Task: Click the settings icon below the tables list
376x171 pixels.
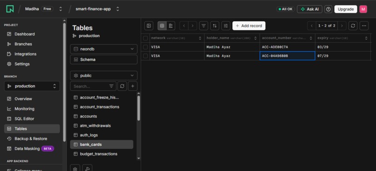Action: [x=75, y=169]
